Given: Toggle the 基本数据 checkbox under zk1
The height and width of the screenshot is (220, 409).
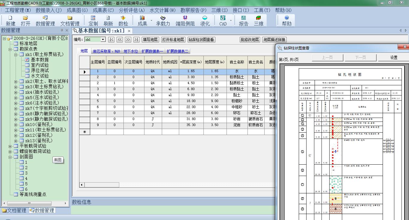Looking at the screenshot, I should 27,60.
